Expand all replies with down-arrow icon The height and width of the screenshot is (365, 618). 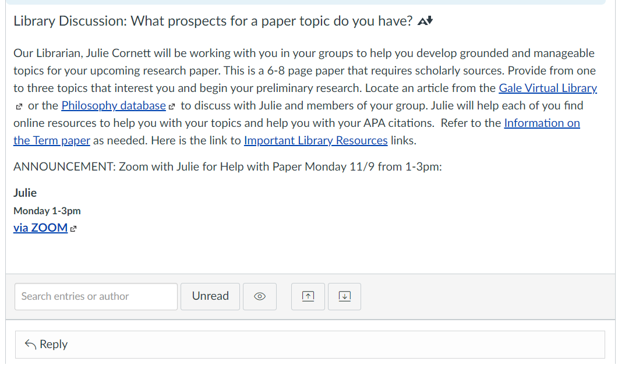(x=344, y=296)
